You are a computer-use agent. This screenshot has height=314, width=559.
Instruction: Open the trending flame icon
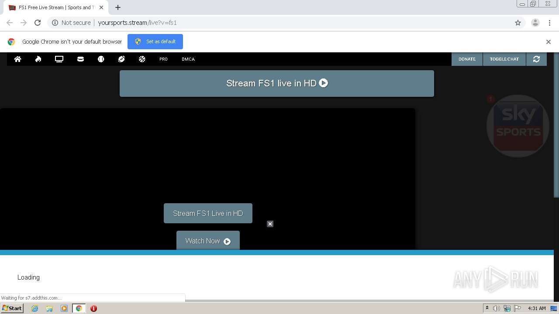pos(38,59)
